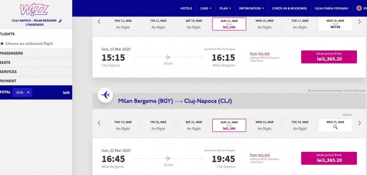
Task: Open the Hotels menu item
Action: [x=186, y=8]
